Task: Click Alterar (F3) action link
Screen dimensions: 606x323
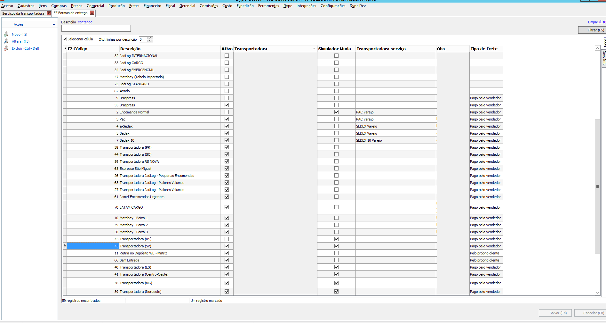Action: 20,41
